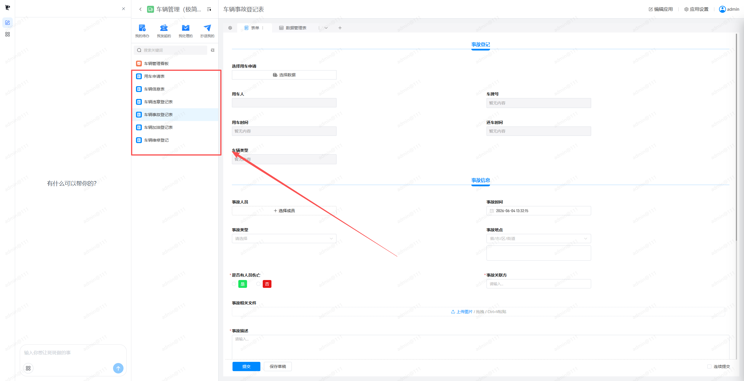Open 车辆维修登记 form
Viewport: 744px width, 381px height.
175,140
